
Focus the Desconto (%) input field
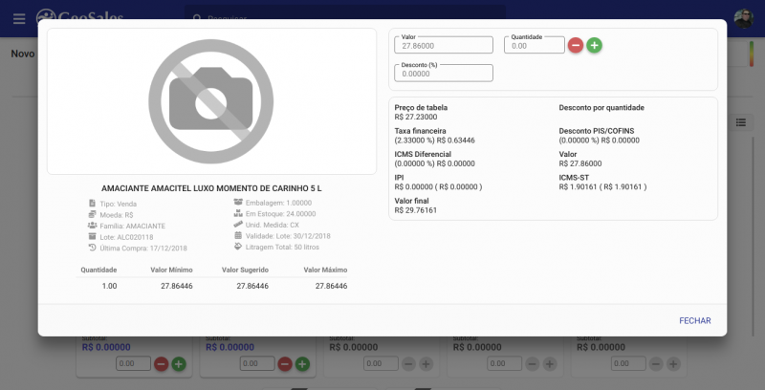pos(444,74)
